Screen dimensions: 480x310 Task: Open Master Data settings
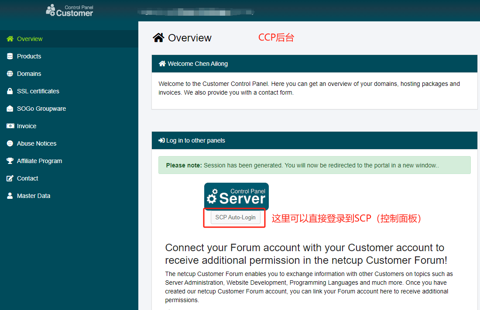(34, 196)
